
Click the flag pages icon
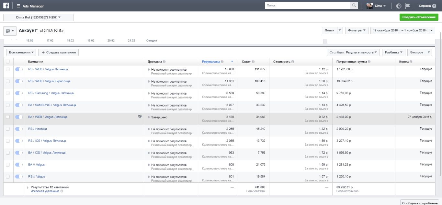[408, 6]
